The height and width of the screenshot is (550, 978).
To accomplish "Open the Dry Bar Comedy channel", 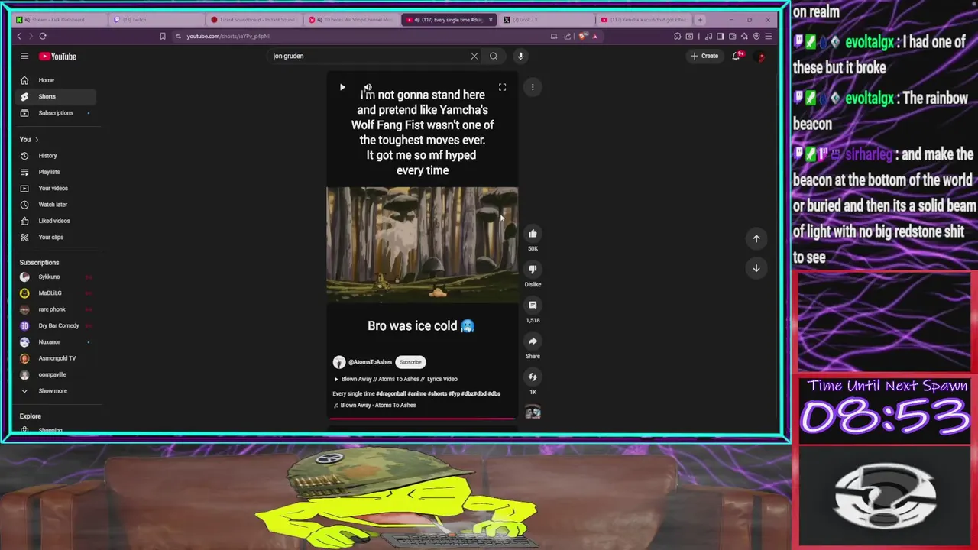I will (x=55, y=325).
